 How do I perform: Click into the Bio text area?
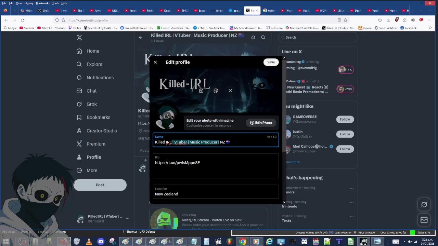[216, 166]
